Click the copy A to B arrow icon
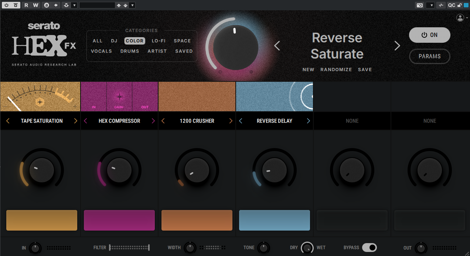 pyautogui.click(x=56, y=5)
